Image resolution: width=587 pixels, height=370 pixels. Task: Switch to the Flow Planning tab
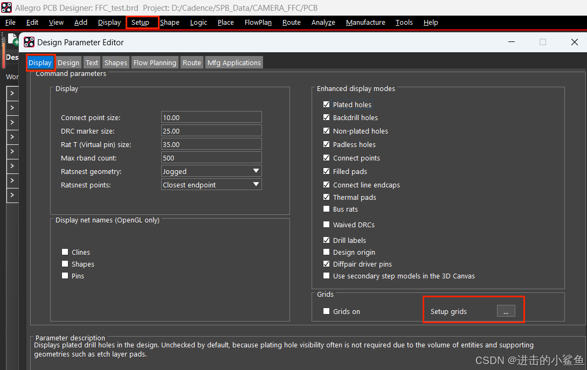pyautogui.click(x=155, y=62)
